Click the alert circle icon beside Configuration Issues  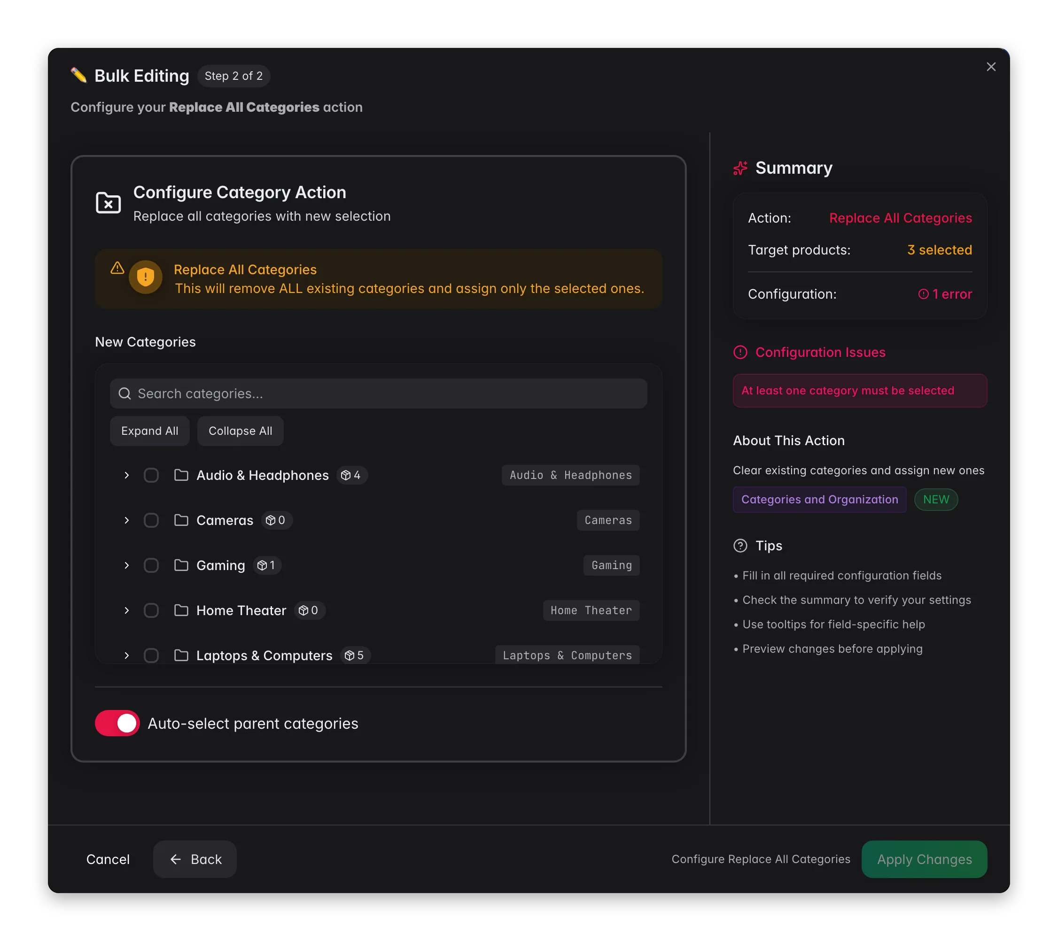coord(740,352)
